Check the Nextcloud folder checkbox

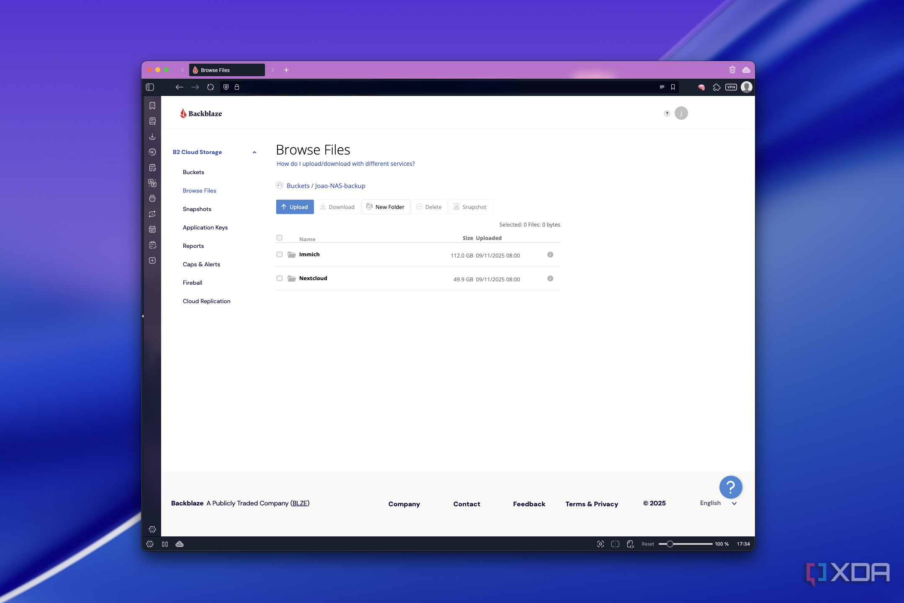[x=280, y=278]
